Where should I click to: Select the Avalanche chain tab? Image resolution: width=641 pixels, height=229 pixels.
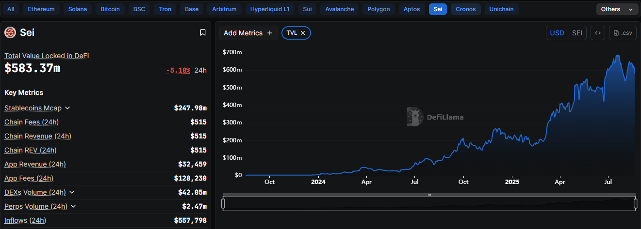click(x=340, y=9)
